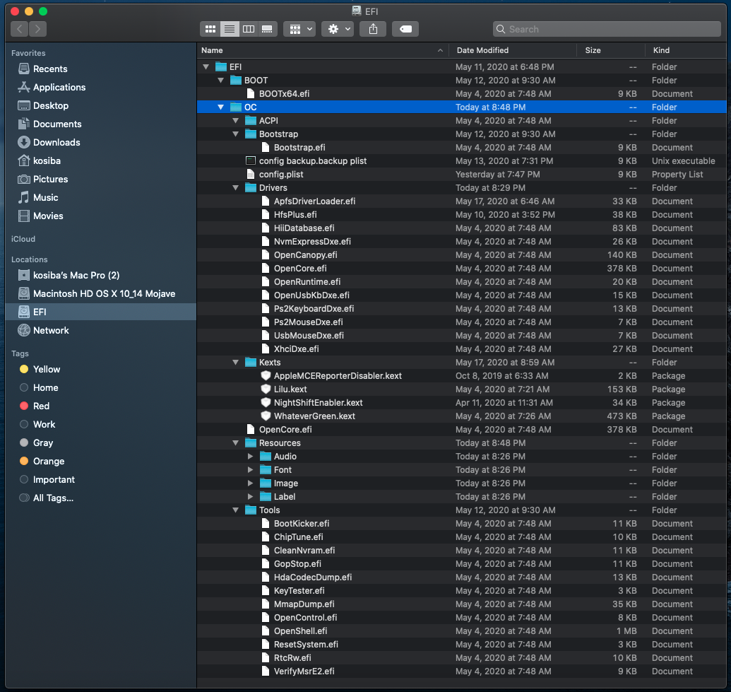731x692 pixels.
Task: Click the Edit Tags toolbar button
Action: click(x=405, y=29)
